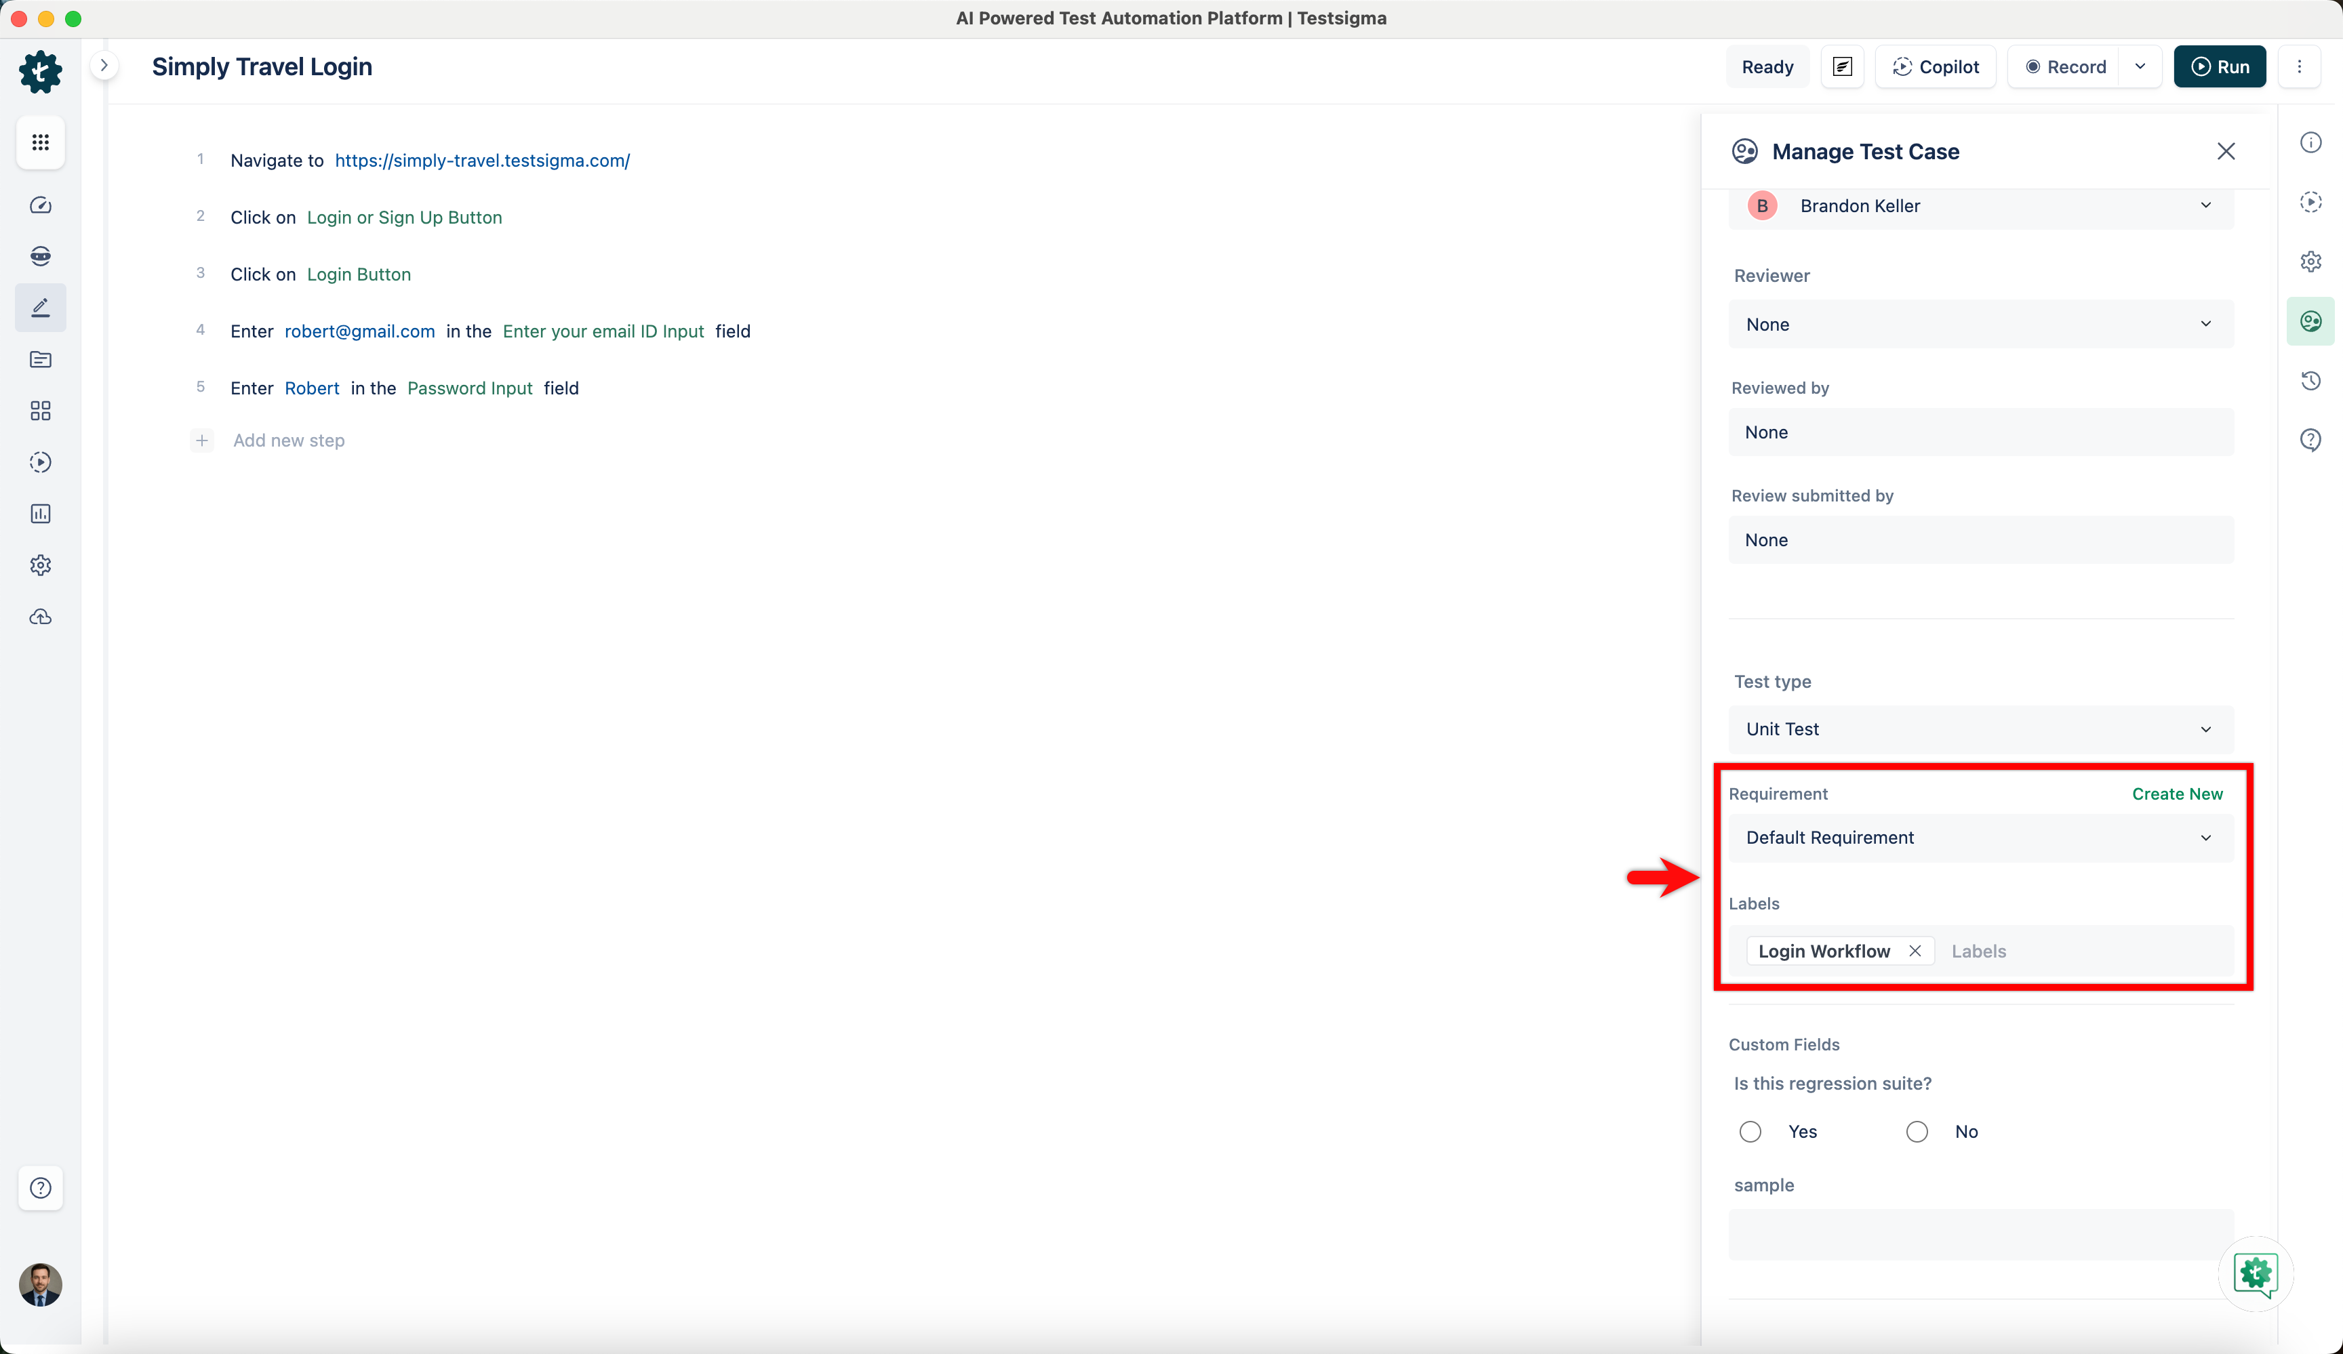Open the dashboard gauge icon in left sidebar

point(40,205)
